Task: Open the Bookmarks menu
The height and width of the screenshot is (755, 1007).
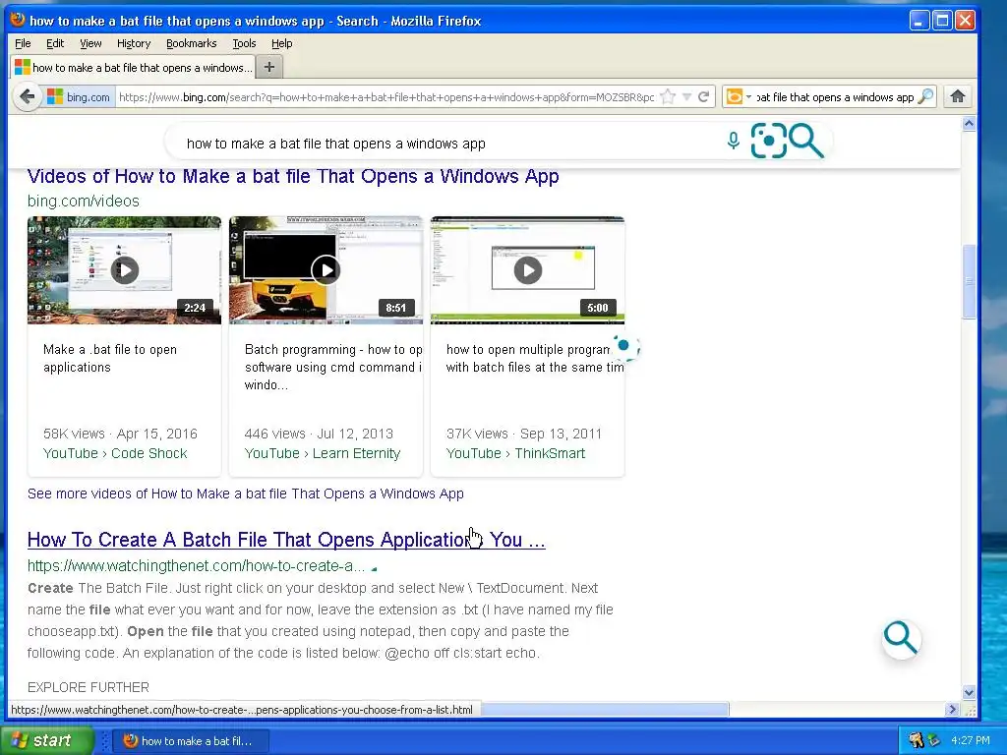Action: (192, 43)
